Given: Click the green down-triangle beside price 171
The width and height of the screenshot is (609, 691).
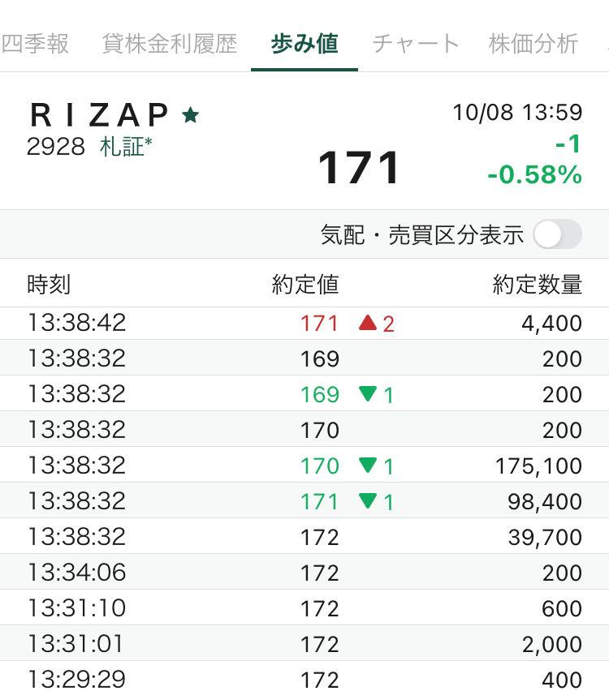Looking at the screenshot, I should 368,500.
